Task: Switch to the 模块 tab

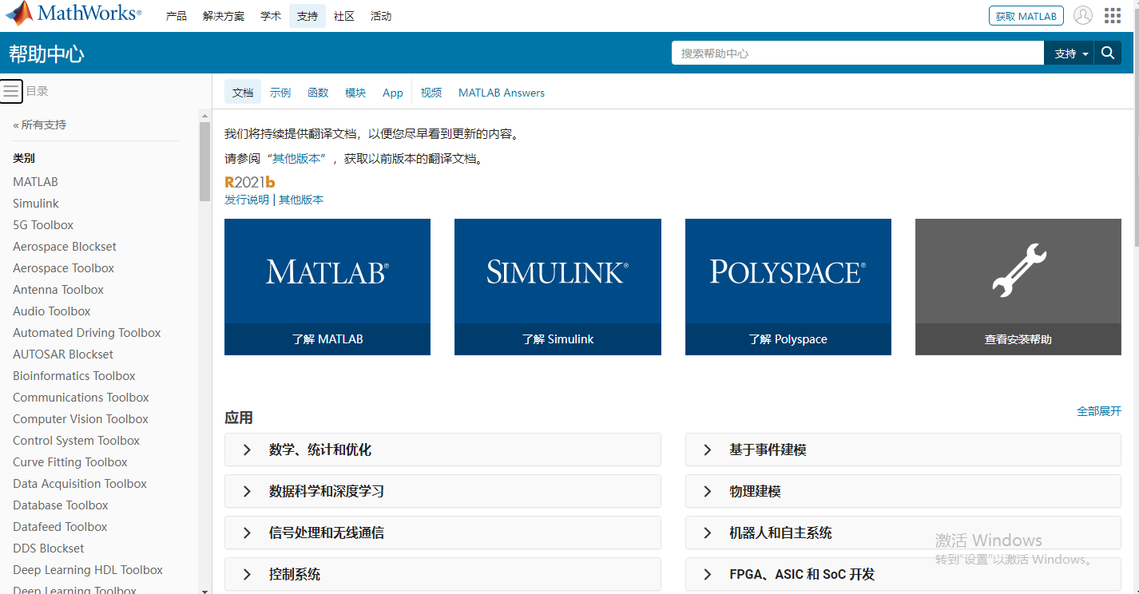Action: tap(355, 93)
